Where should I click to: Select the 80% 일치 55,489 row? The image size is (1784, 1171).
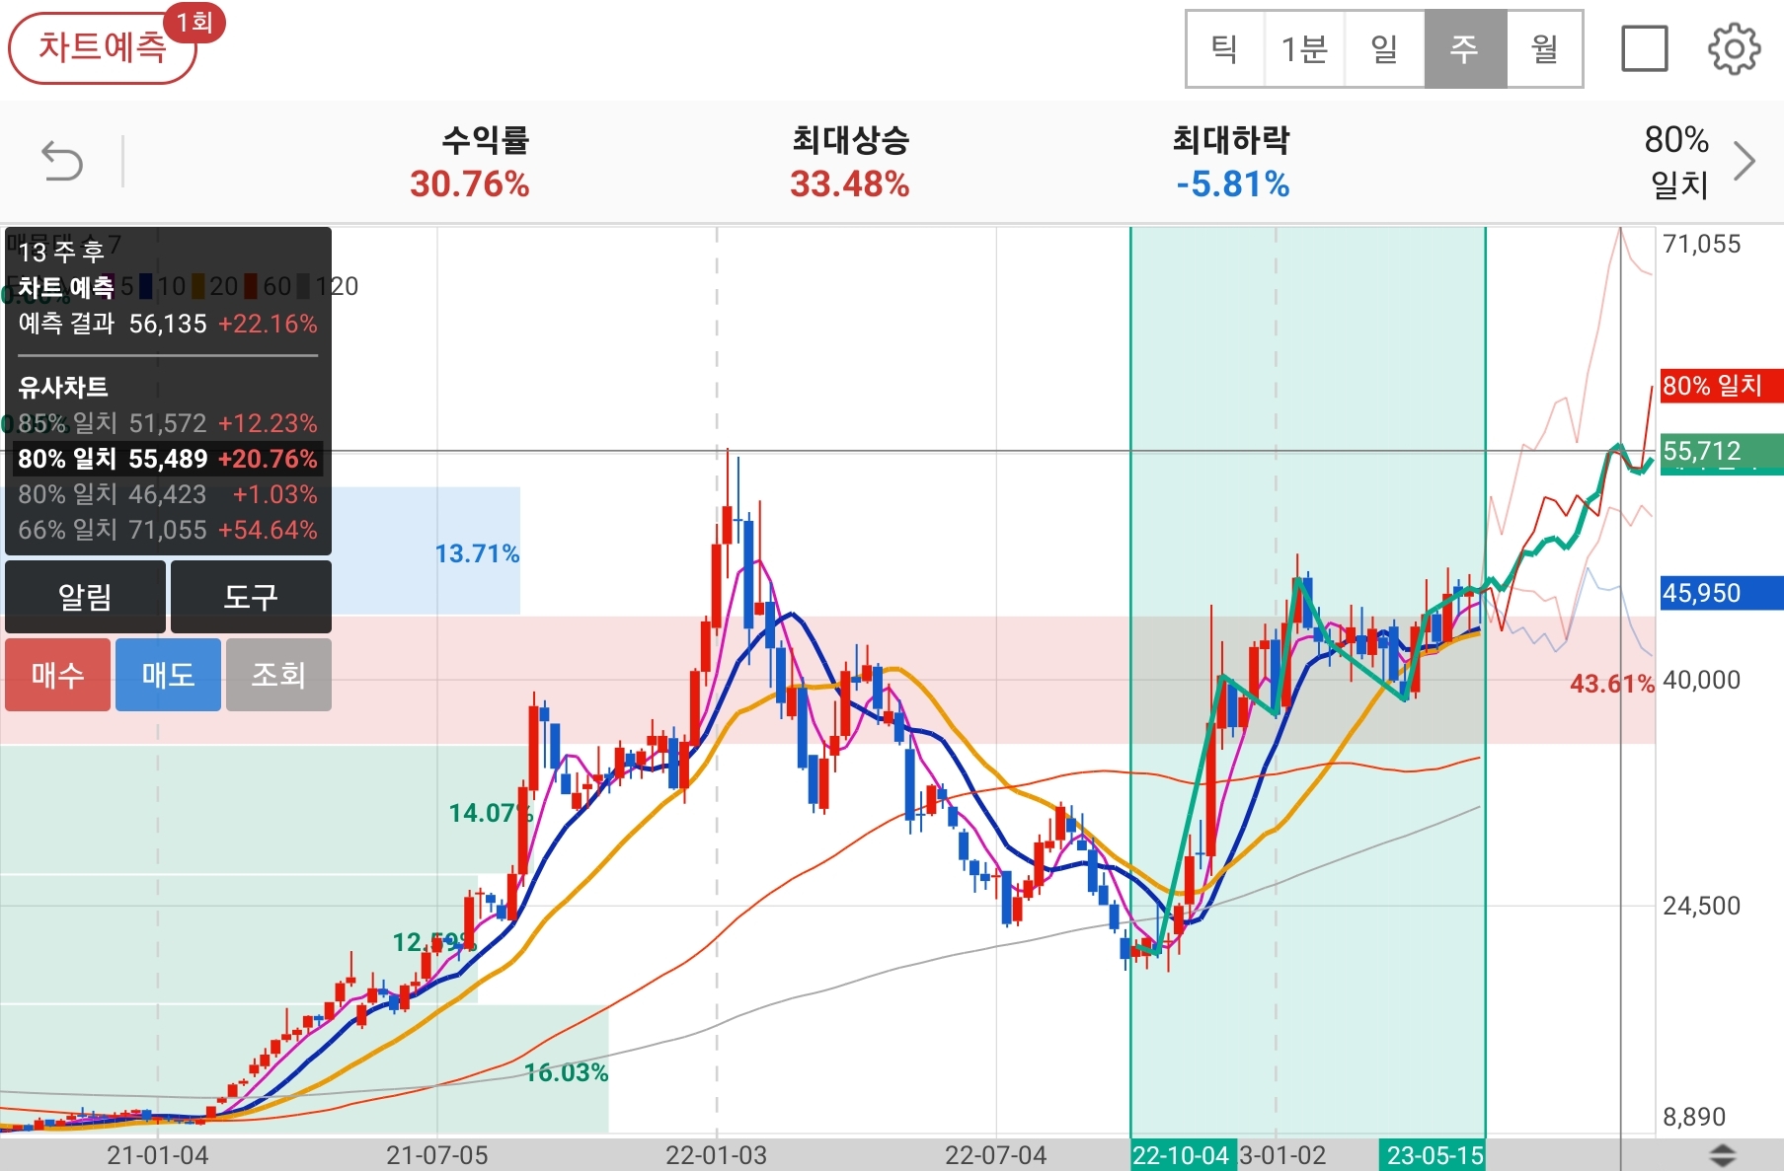click(x=168, y=459)
